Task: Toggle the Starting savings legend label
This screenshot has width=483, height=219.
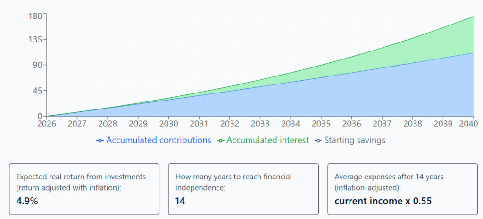Action: pos(355,140)
